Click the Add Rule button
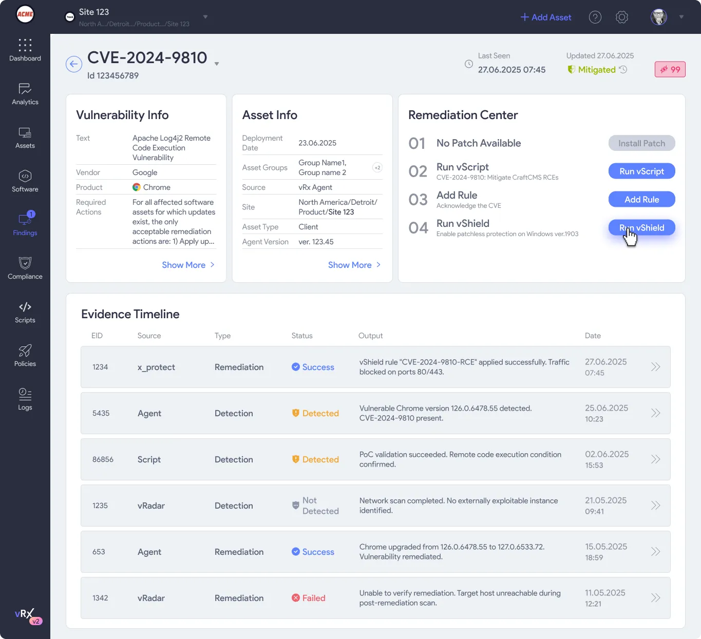 click(642, 200)
